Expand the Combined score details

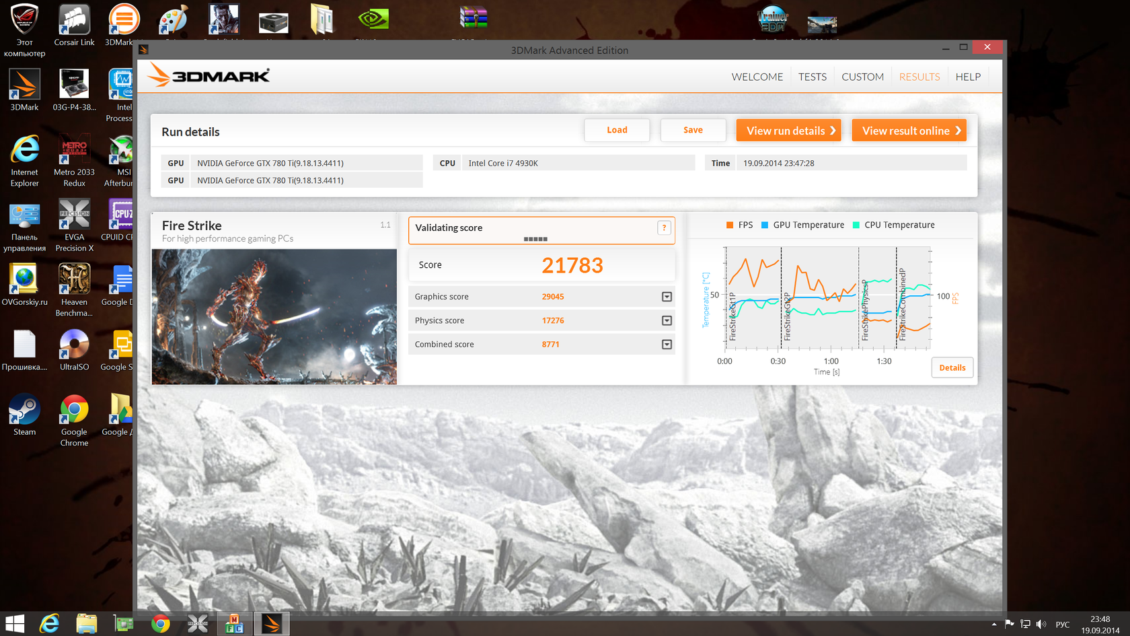click(667, 345)
